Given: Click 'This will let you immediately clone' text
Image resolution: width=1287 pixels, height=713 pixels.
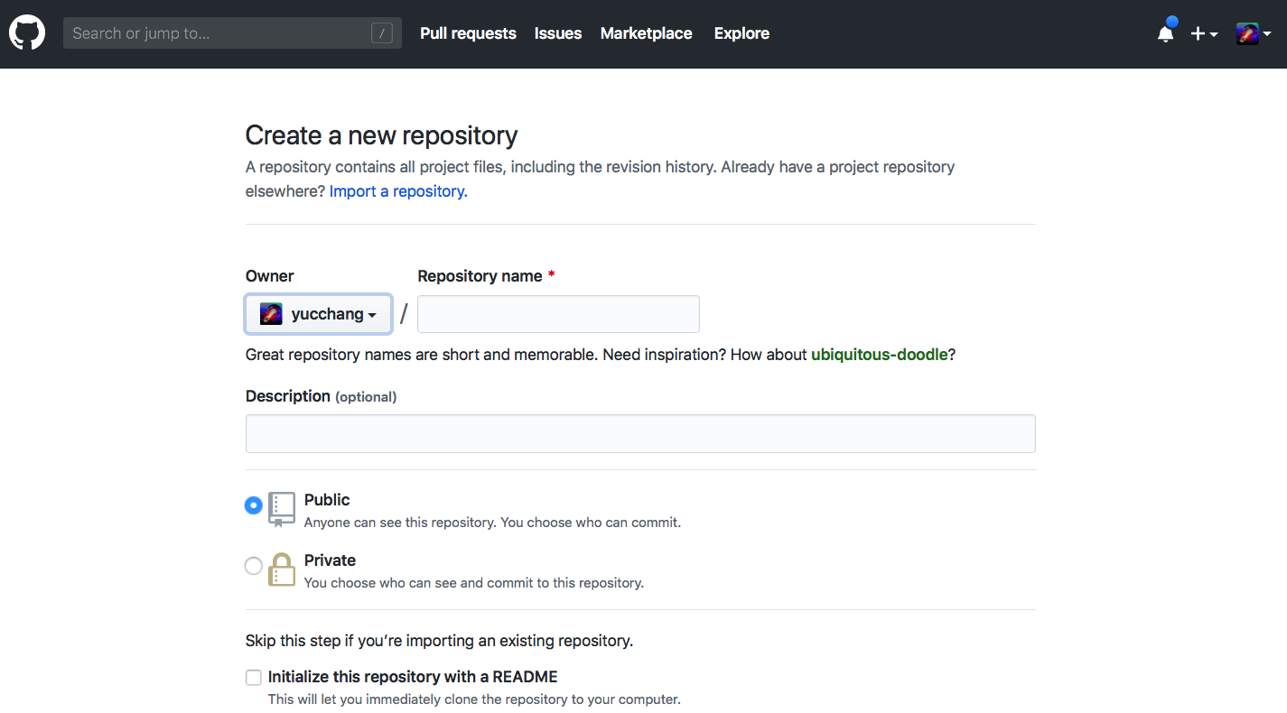Looking at the screenshot, I should pos(474,699).
